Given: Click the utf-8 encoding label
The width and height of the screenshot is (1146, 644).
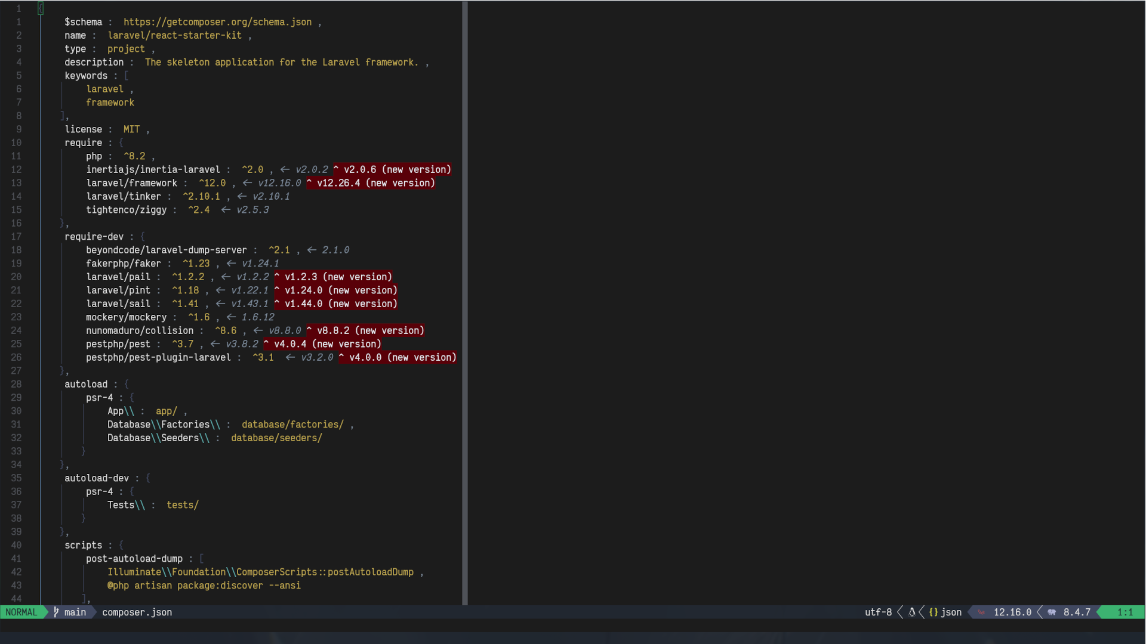Looking at the screenshot, I should [x=878, y=612].
